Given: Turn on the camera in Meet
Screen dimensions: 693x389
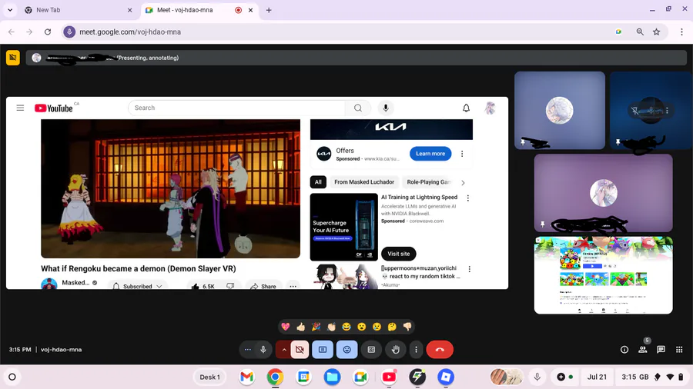Looking at the screenshot, I should pos(300,350).
